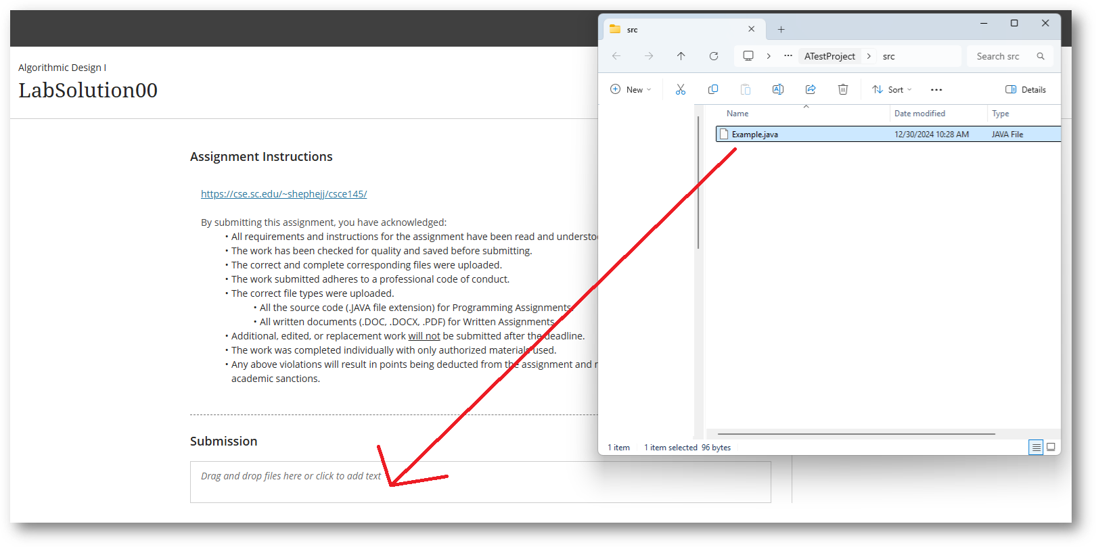Switch to details list view
The image size is (1096, 547).
pyautogui.click(x=1036, y=447)
